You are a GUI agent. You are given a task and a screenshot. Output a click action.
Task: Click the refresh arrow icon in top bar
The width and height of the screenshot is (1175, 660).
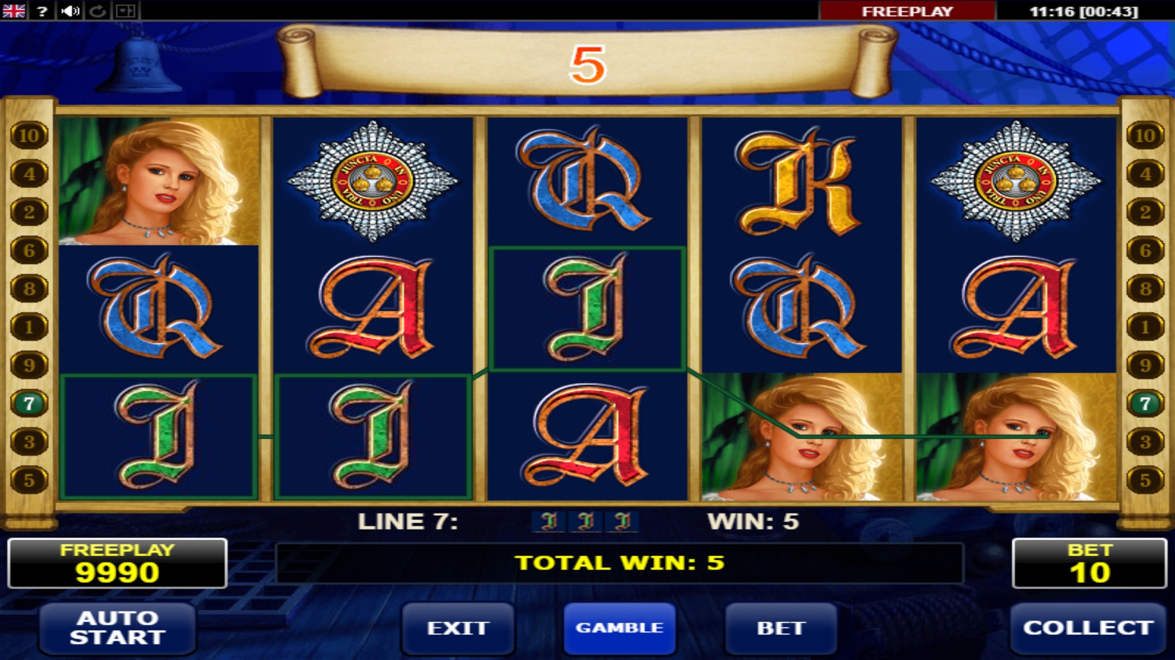tap(98, 10)
